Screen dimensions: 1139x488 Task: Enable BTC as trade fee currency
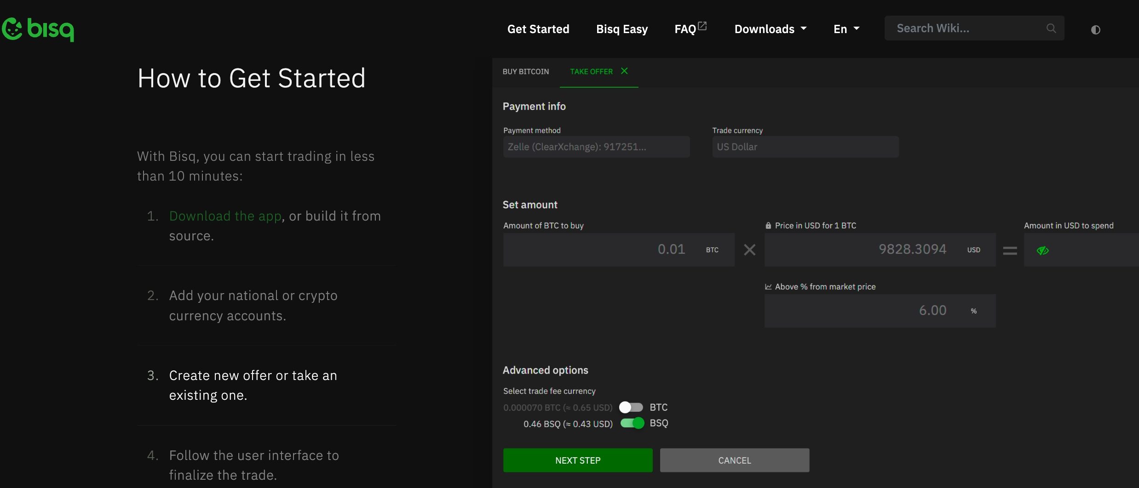pyautogui.click(x=631, y=407)
